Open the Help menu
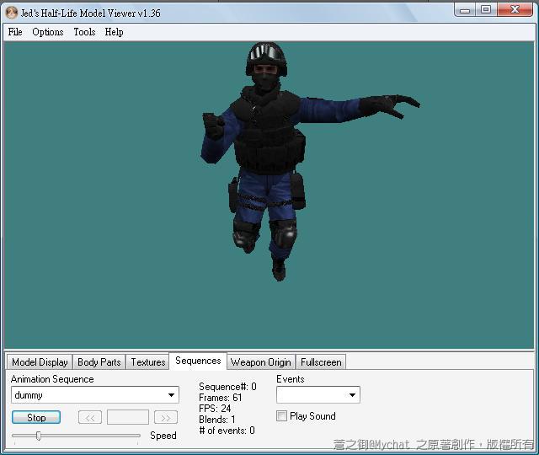This screenshot has width=539, height=455. point(115,32)
